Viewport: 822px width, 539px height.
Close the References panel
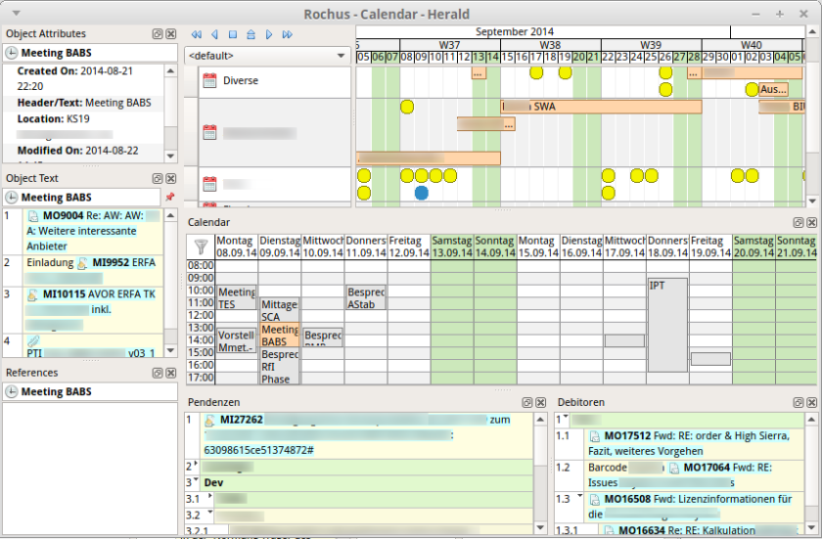pos(171,373)
